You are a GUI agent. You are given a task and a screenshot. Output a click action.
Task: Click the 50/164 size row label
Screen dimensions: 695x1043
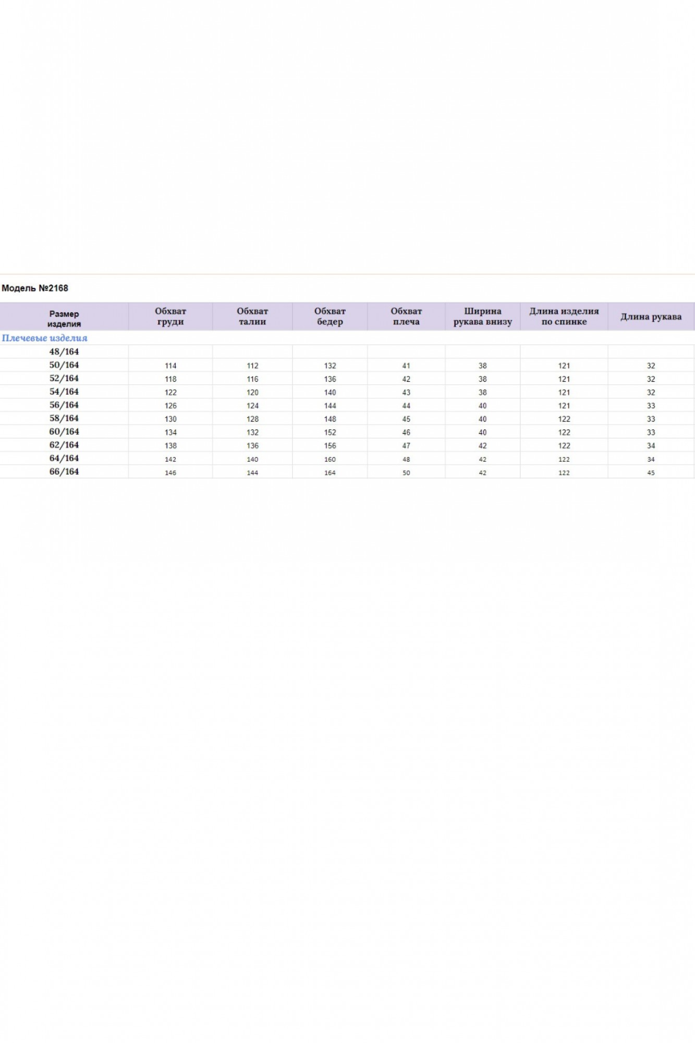click(64, 365)
